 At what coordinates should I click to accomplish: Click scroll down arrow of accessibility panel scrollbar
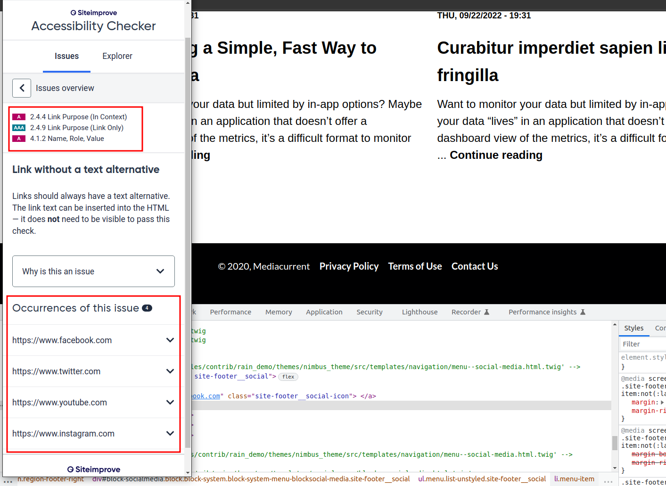(188, 473)
